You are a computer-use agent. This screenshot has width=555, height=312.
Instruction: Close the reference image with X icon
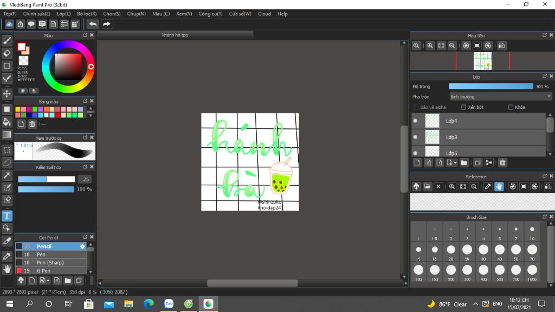(438, 186)
